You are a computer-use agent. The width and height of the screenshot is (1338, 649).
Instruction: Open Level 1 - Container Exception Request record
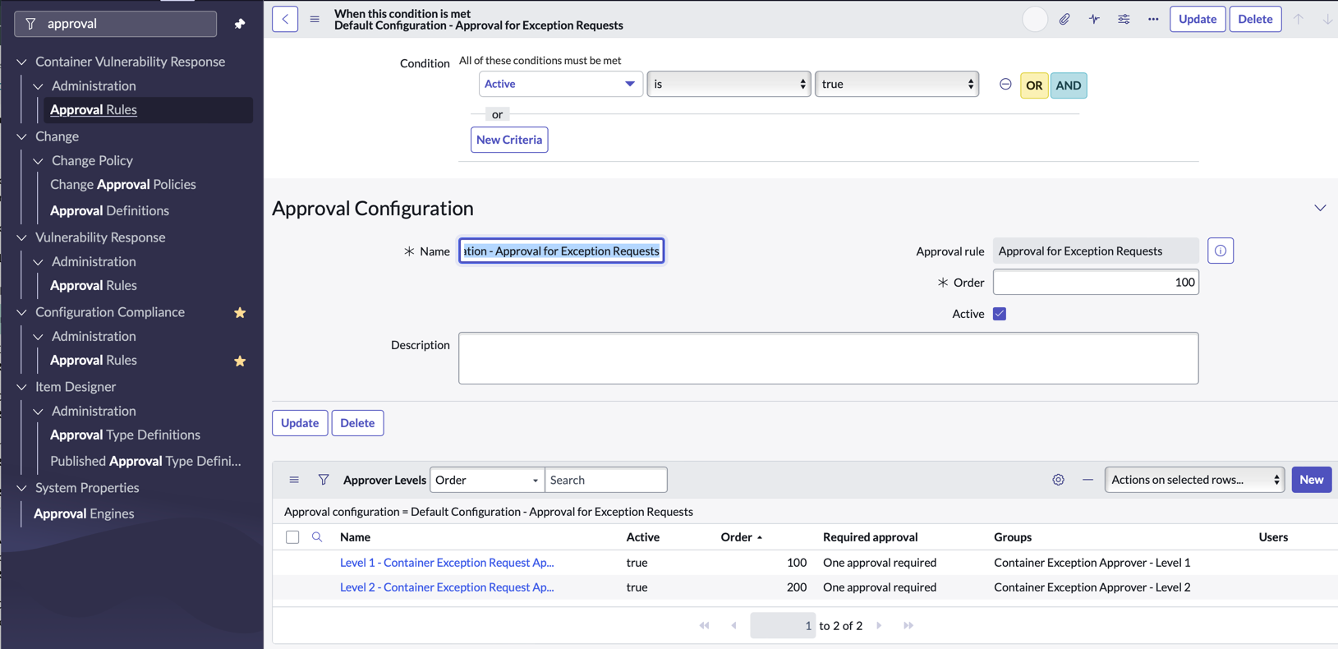tap(447, 563)
